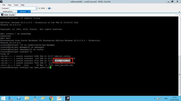Open the notepad editor taskbar icon
Viewport: 181px width, 101px height.
(x=59, y=98)
